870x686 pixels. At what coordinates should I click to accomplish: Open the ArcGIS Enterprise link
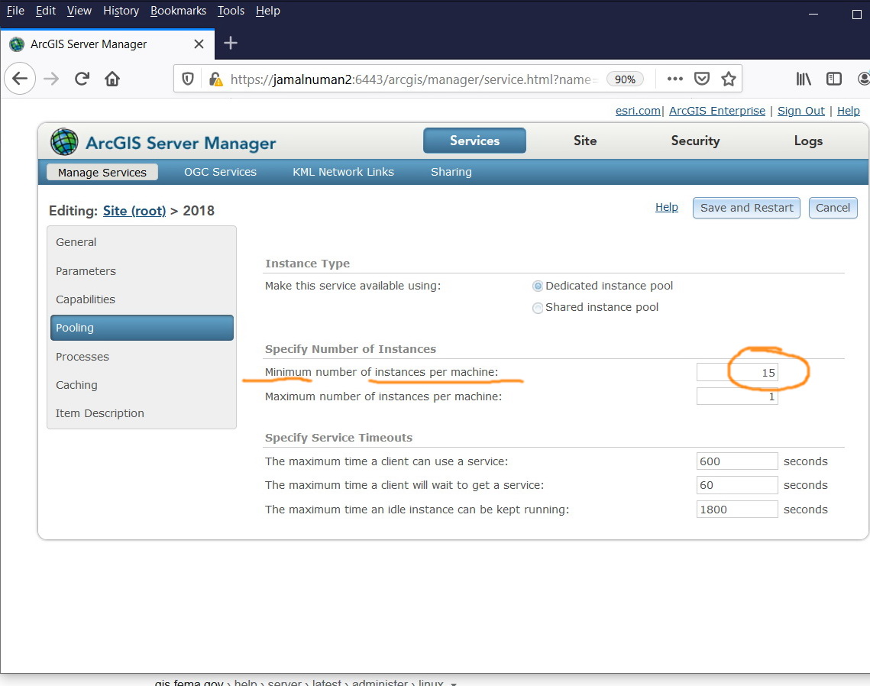(x=717, y=111)
